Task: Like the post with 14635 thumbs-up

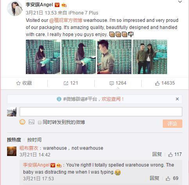Action: (157, 83)
